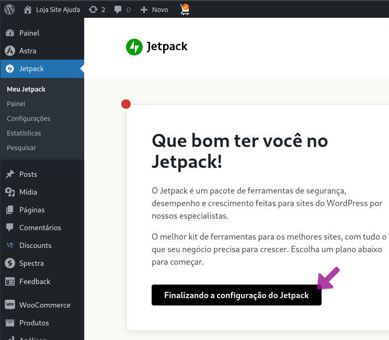Click the WooCommerce Woo icon
This screenshot has height=340, width=389.
pyautogui.click(x=10, y=305)
